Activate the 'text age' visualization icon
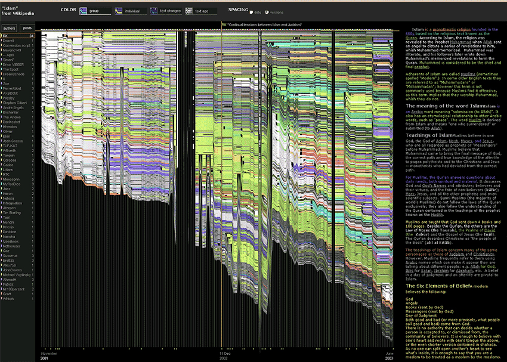This screenshot has height=362, width=507. (x=188, y=11)
